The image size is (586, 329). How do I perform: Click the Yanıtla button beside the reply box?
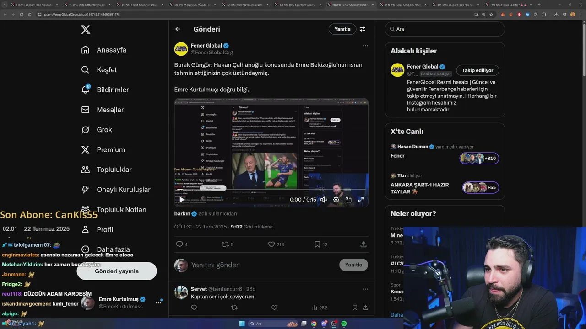(x=353, y=265)
